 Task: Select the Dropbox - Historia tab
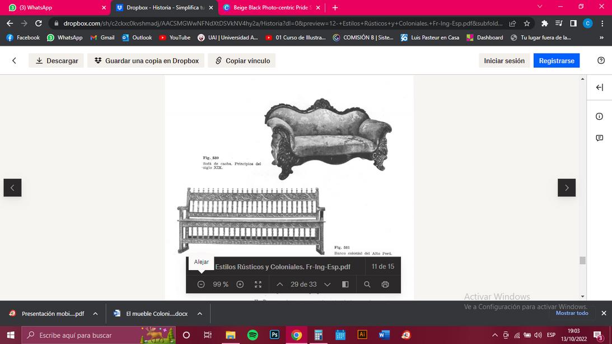point(165,7)
